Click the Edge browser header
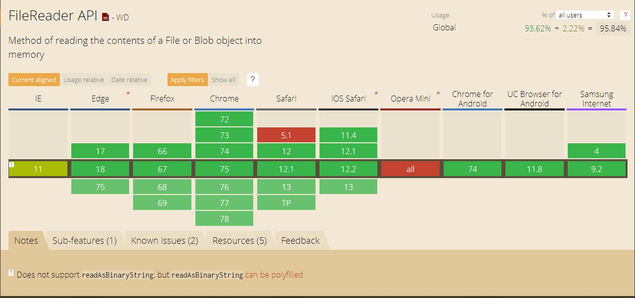635x298 pixels. point(100,99)
